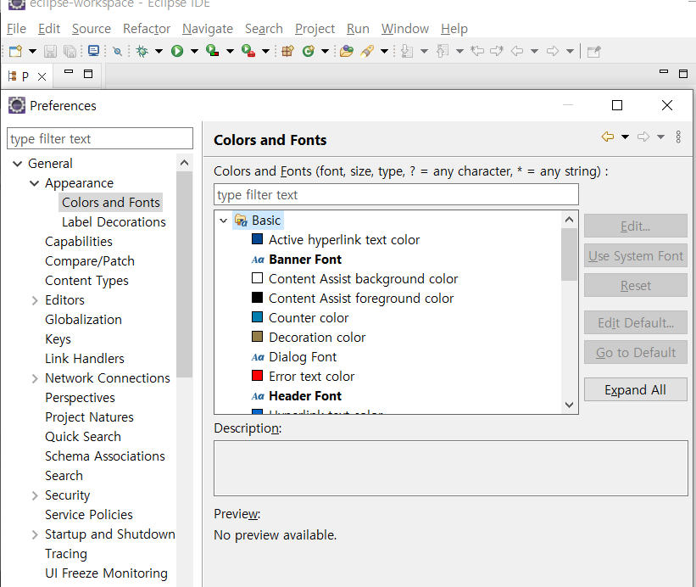Viewport: 696px width, 587px height.
Task: Click the Colors and Fonts filter field
Action: tap(396, 194)
